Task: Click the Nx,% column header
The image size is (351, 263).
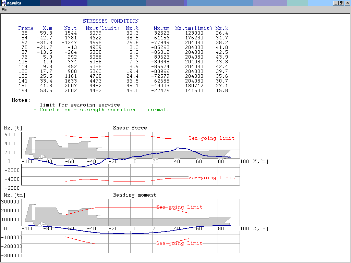Action: click(x=132, y=28)
